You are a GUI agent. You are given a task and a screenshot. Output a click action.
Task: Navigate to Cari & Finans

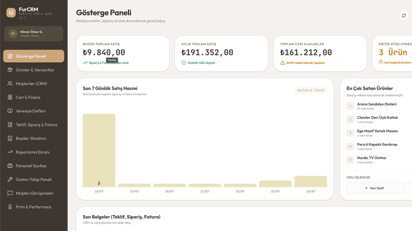(34, 97)
